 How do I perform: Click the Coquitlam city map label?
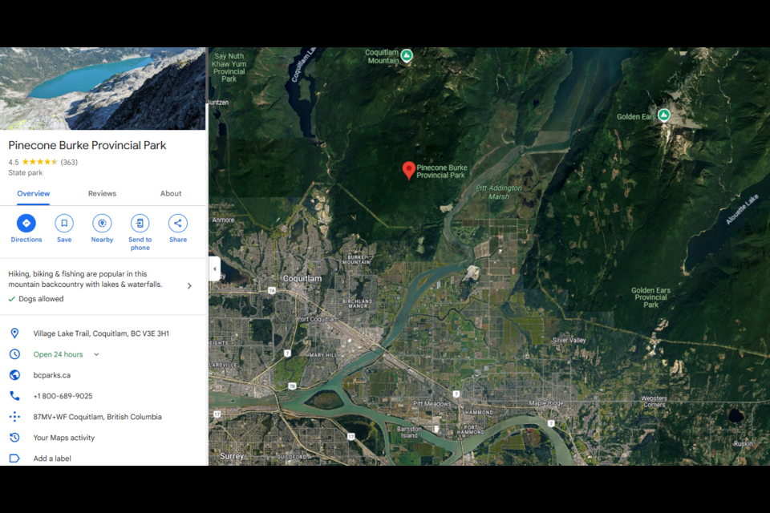click(302, 278)
